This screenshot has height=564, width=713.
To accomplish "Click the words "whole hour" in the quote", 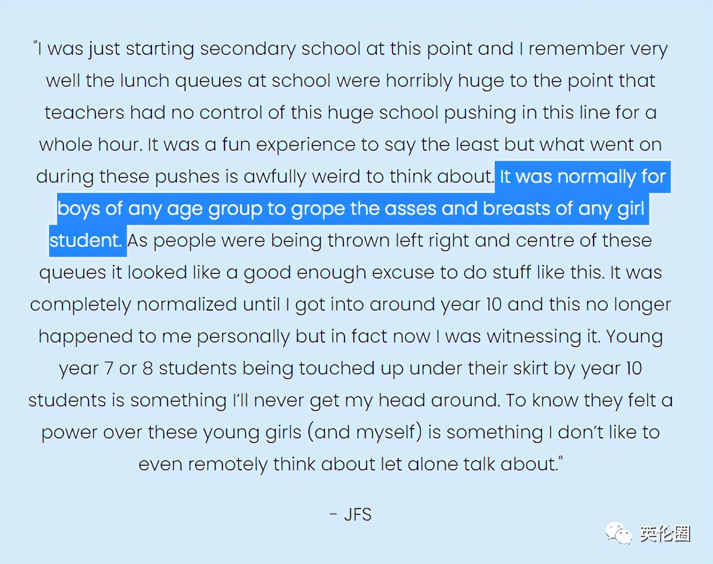I will [x=90, y=145].
